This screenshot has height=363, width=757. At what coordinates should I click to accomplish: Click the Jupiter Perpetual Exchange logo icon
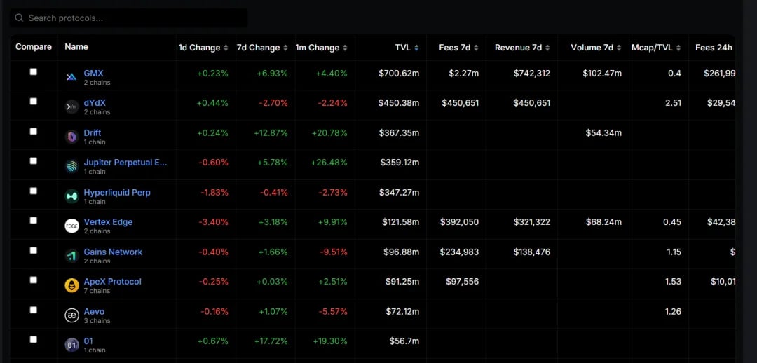click(x=71, y=167)
